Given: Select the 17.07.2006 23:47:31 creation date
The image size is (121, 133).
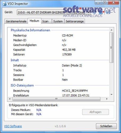Looking at the screenshot, I should [76, 95].
